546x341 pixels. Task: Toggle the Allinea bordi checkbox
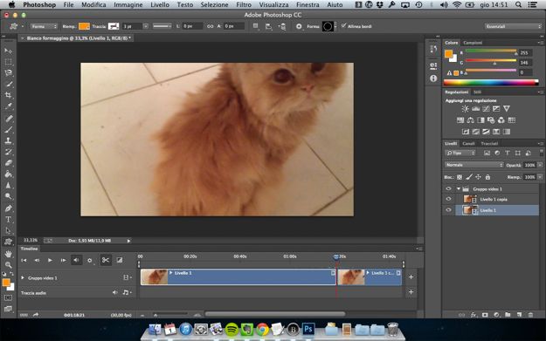(344, 26)
